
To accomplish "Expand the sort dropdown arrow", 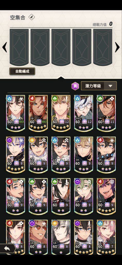I will [x=110, y=86].
